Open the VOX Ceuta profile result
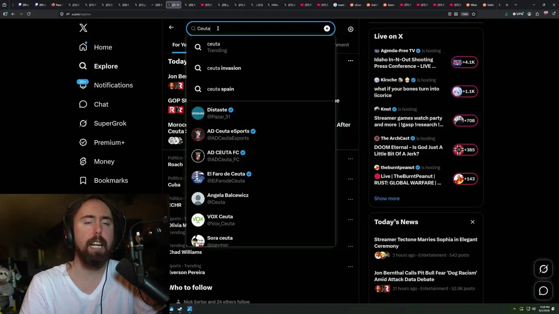Viewport: 559px width, 314px height. click(x=261, y=220)
